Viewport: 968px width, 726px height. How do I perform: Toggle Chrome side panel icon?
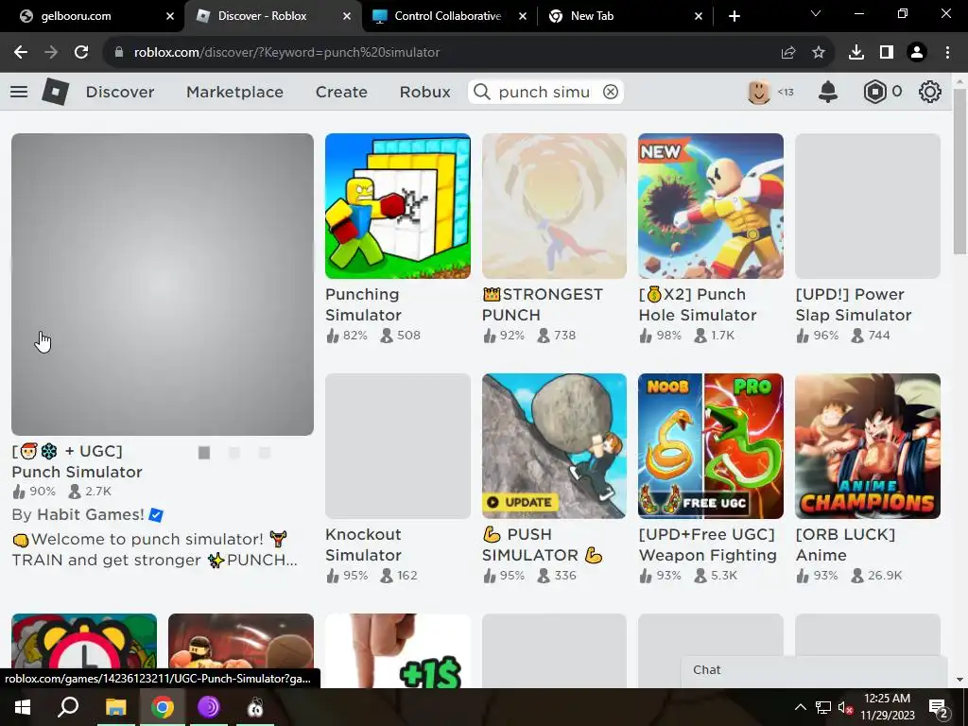click(x=887, y=53)
